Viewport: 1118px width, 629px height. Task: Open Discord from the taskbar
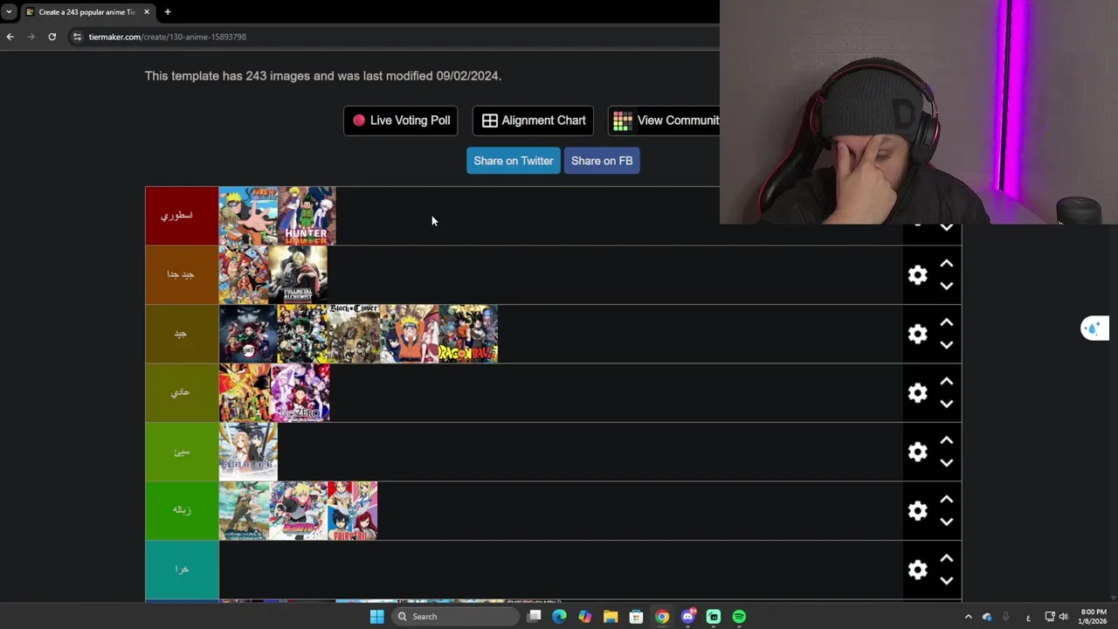687,617
